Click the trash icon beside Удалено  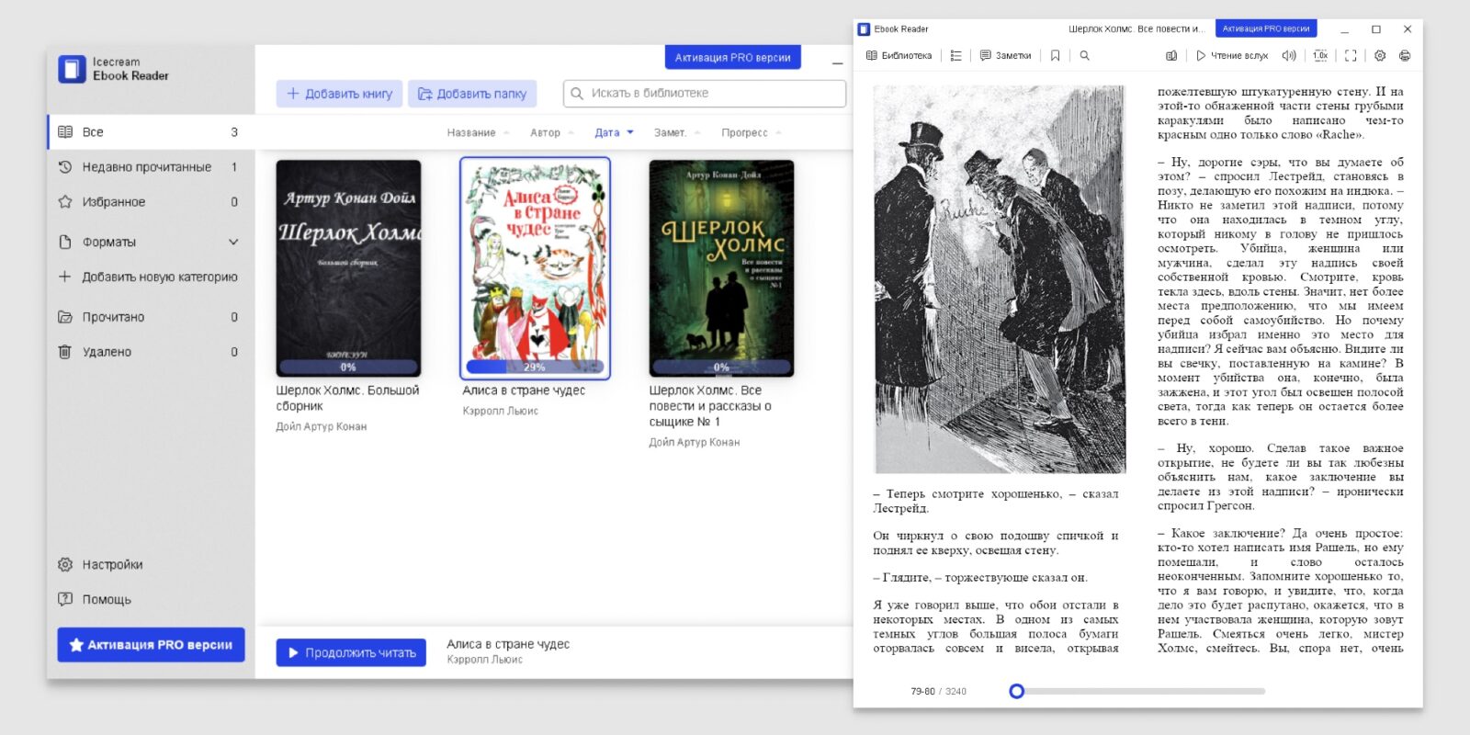65,352
